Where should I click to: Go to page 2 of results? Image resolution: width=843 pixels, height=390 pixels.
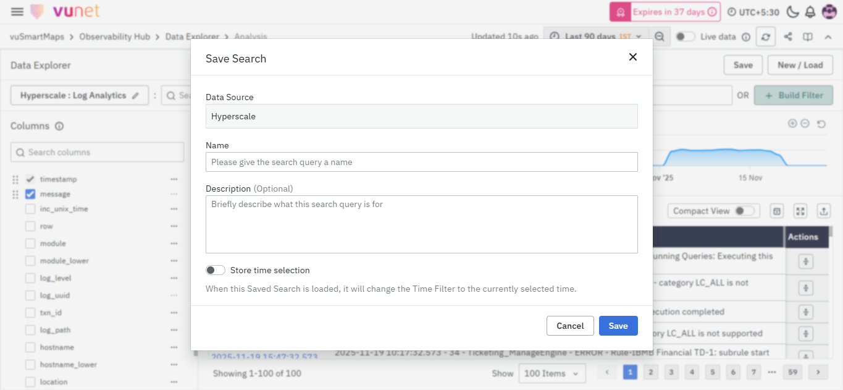pyautogui.click(x=650, y=372)
